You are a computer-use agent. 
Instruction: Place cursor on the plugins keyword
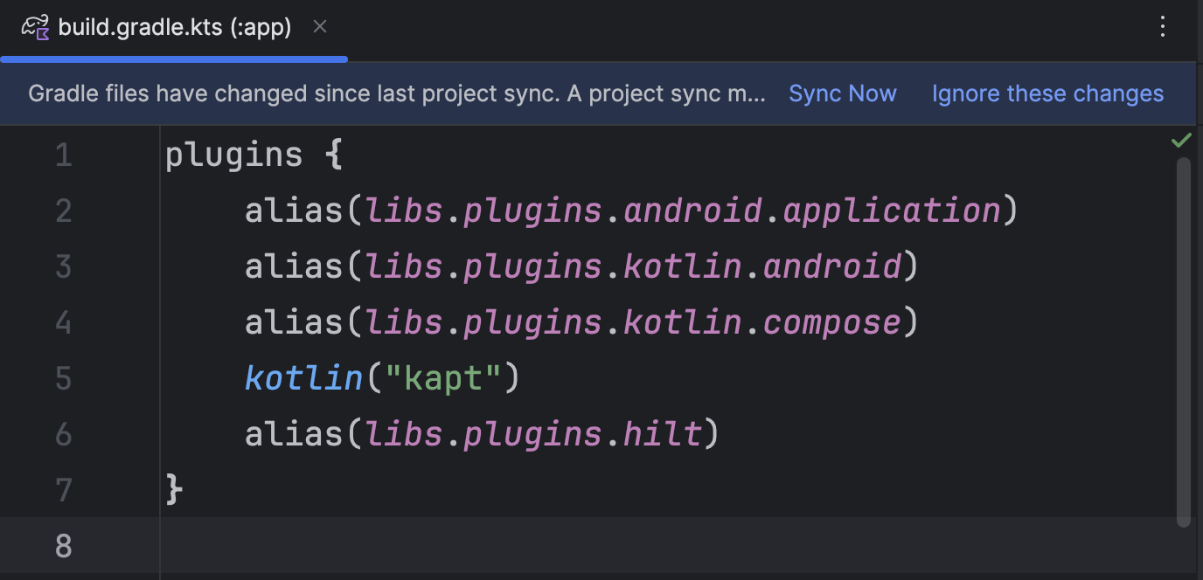pyautogui.click(x=233, y=155)
